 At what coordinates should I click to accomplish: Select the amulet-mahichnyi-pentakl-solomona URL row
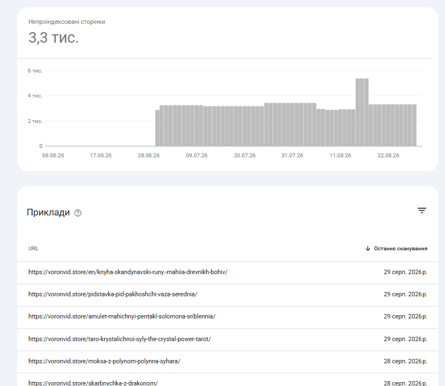(x=228, y=317)
